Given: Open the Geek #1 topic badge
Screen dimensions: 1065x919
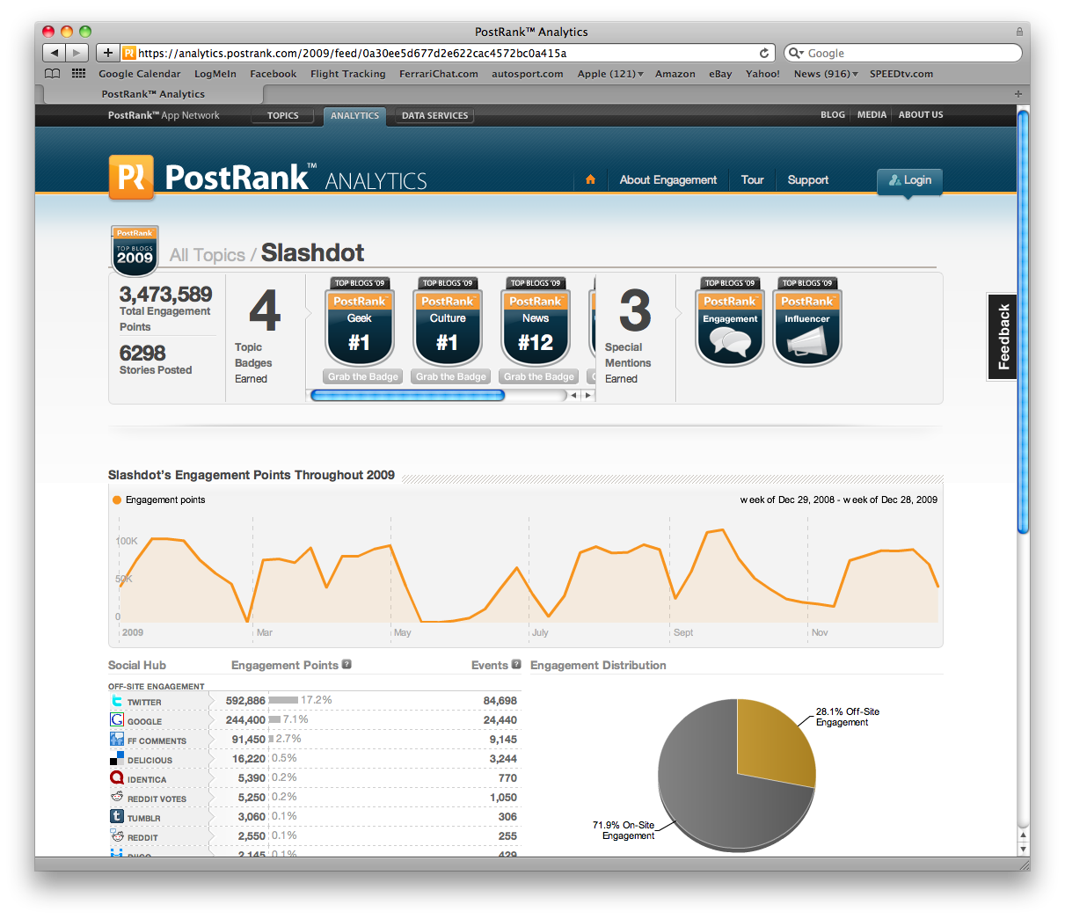Looking at the screenshot, I should [x=359, y=322].
